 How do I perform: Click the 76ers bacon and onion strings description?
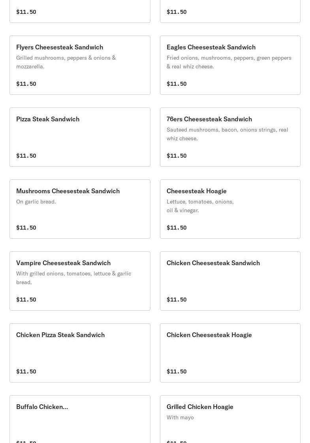[x=227, y=134]
